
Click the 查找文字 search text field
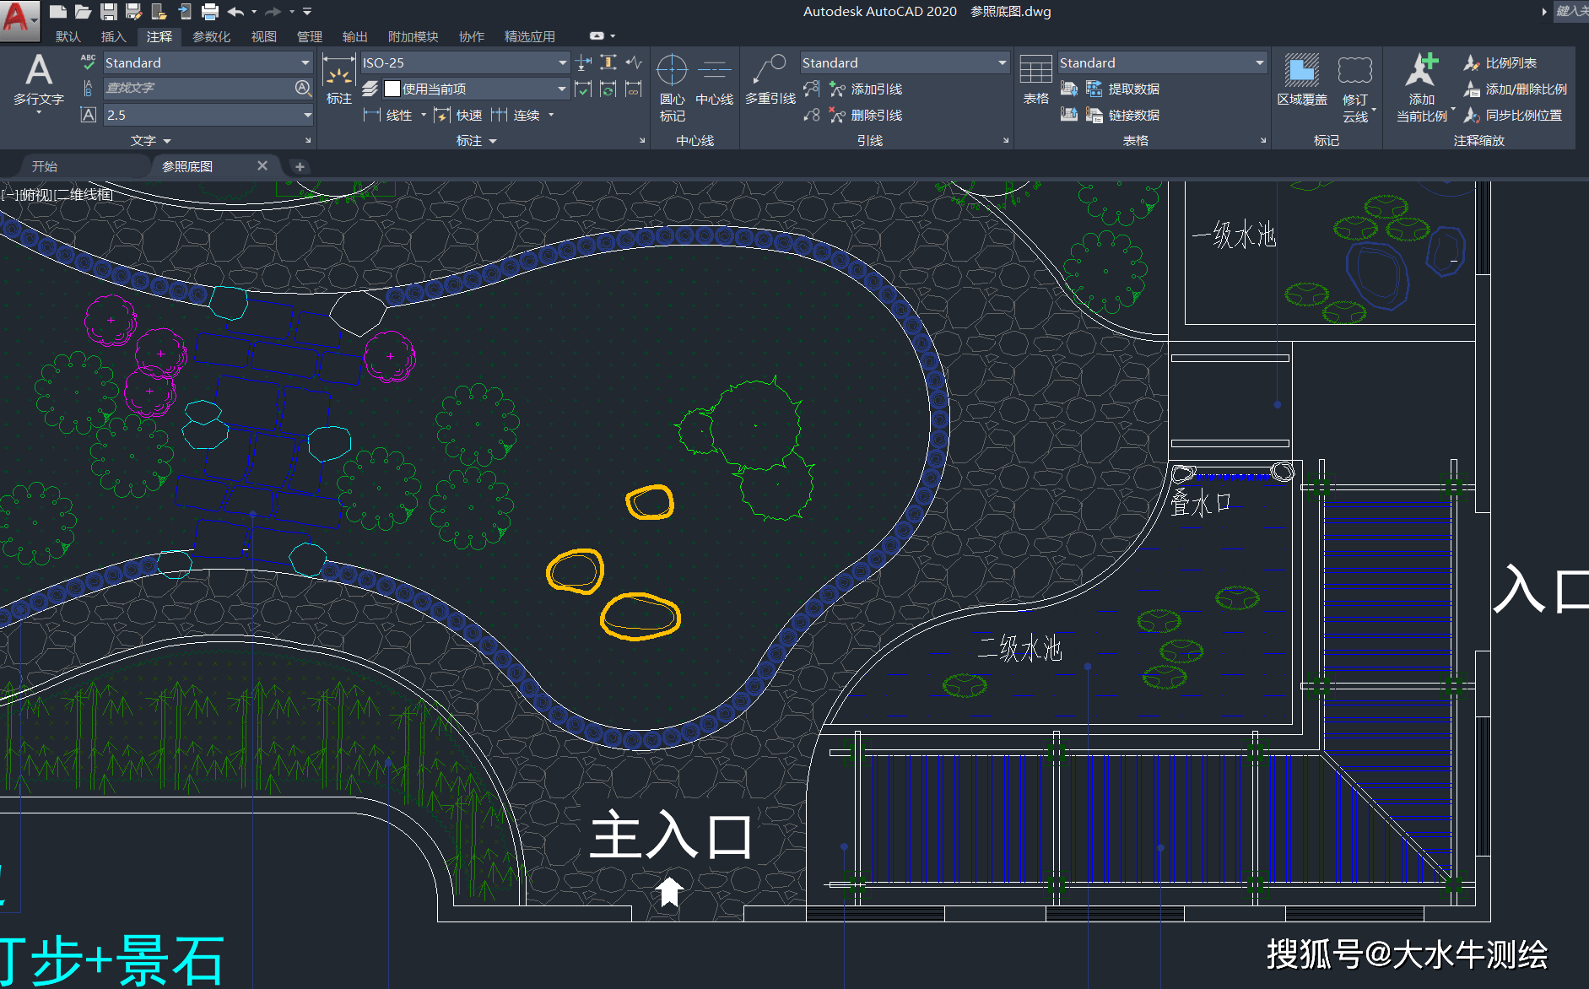click(198, 88)
